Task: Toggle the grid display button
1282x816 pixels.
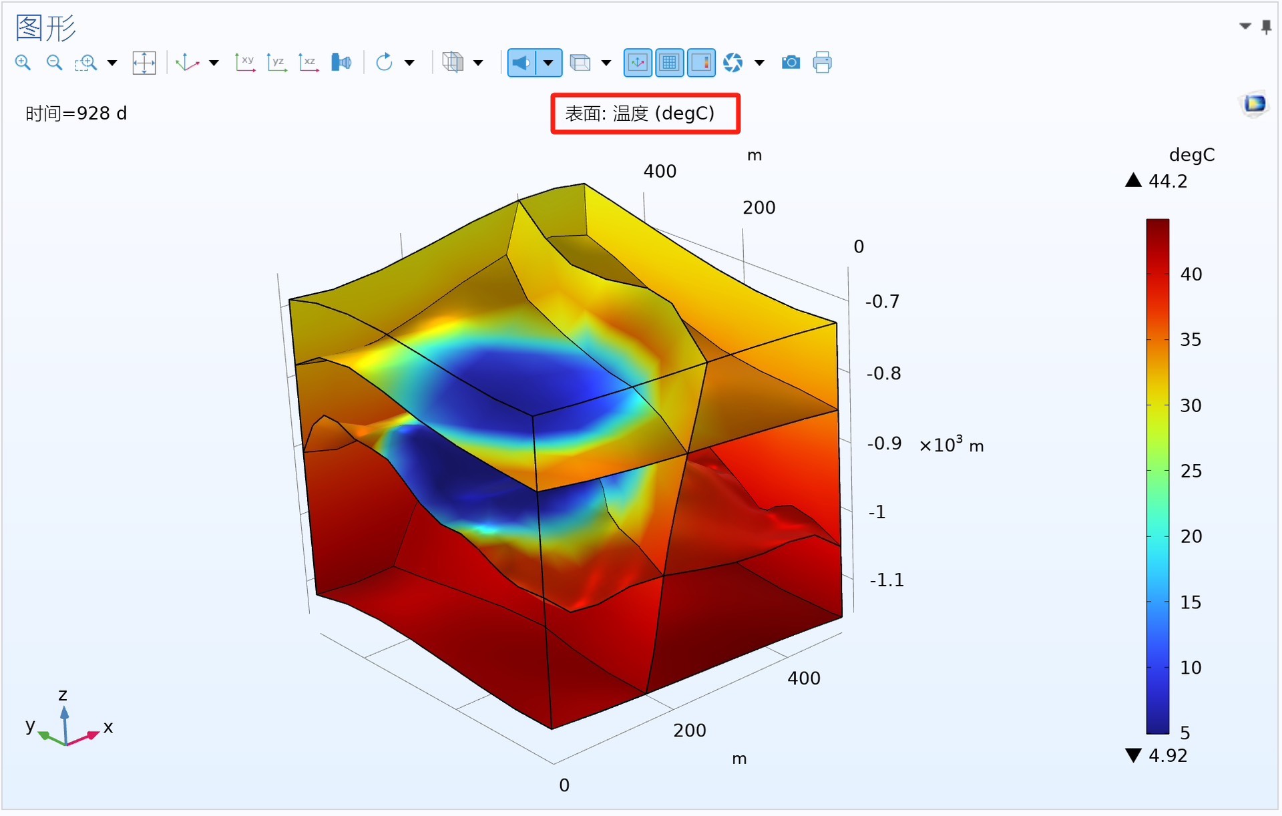Action: [669, 63]
